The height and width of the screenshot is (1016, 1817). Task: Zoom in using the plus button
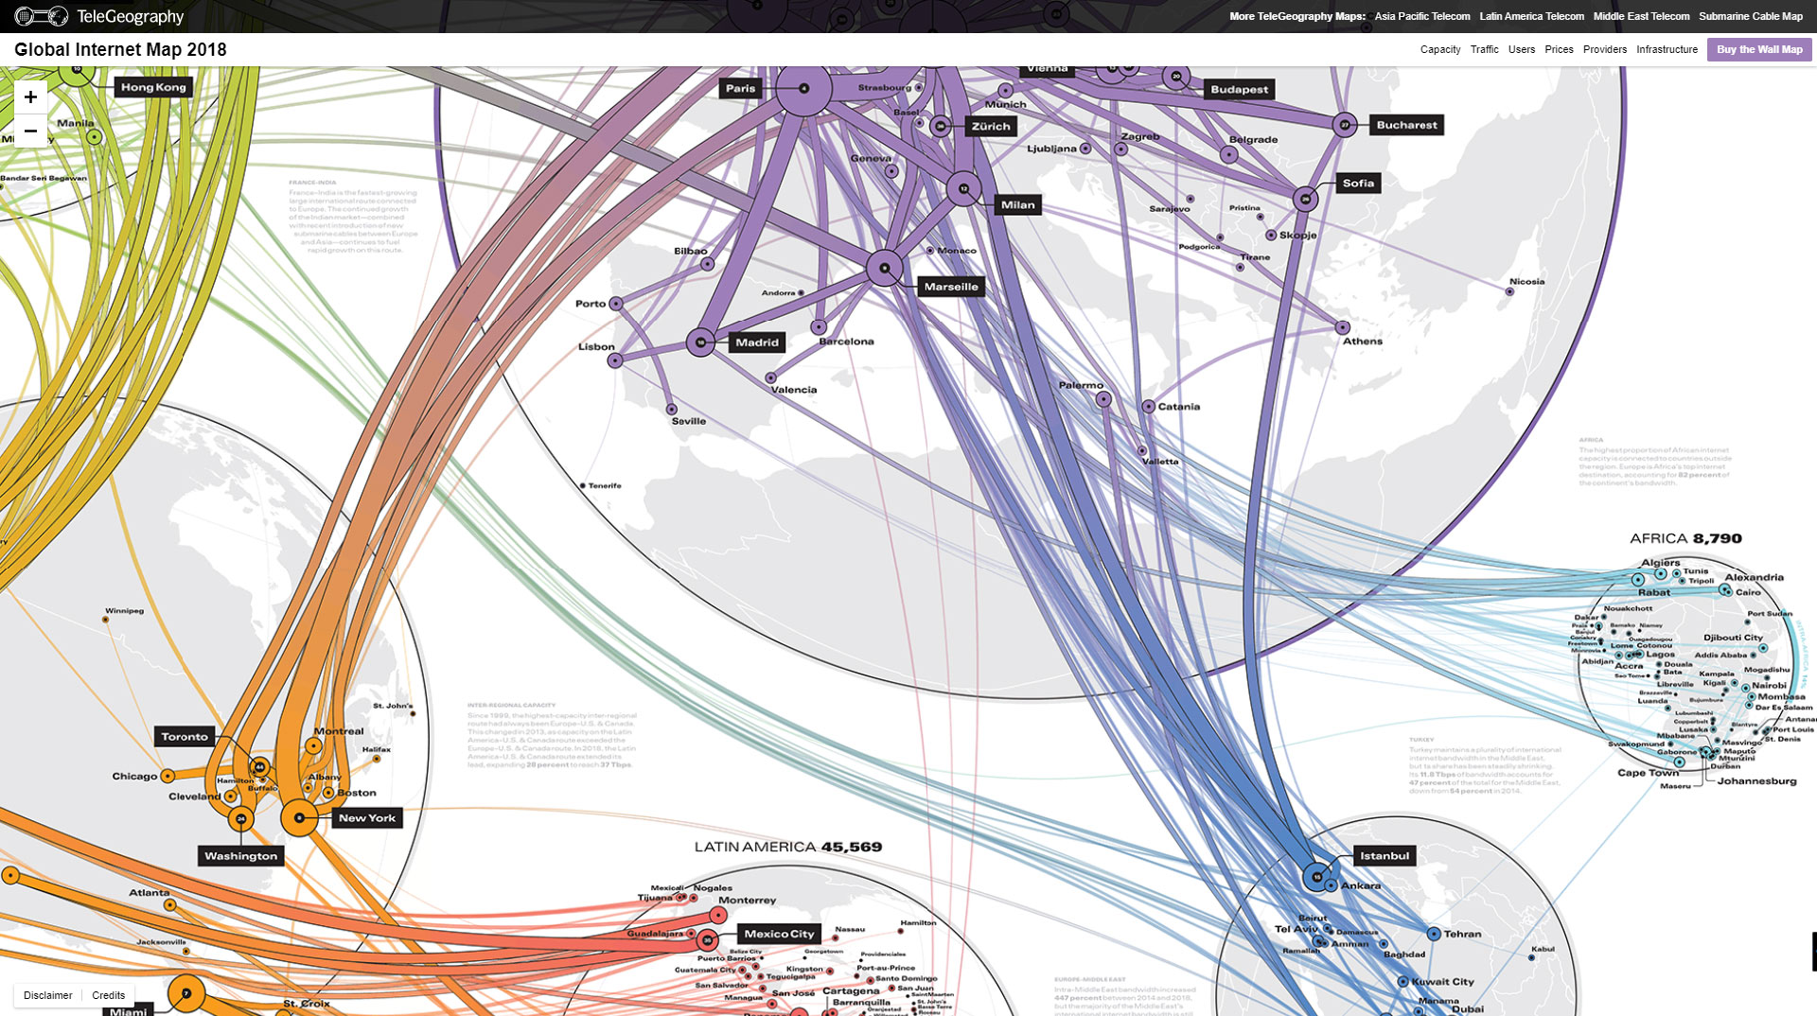30,97
